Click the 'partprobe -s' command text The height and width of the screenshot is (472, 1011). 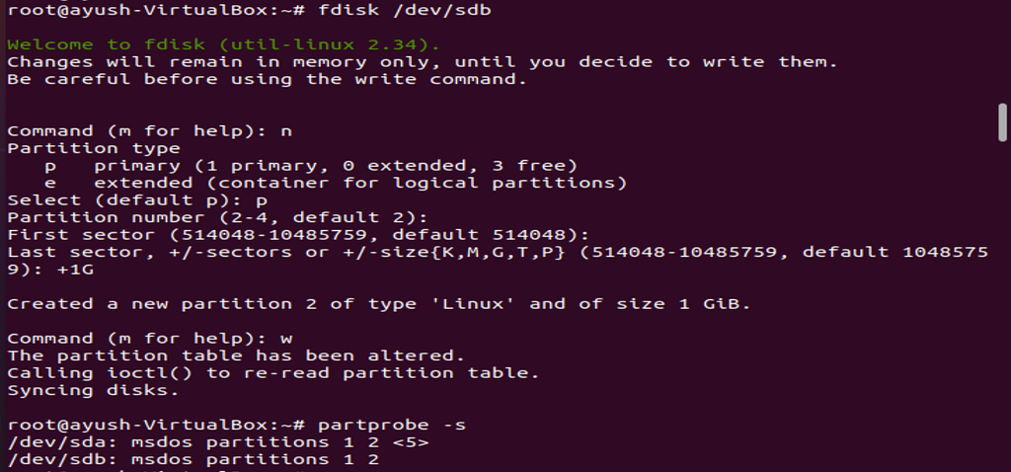coord(392,425)
